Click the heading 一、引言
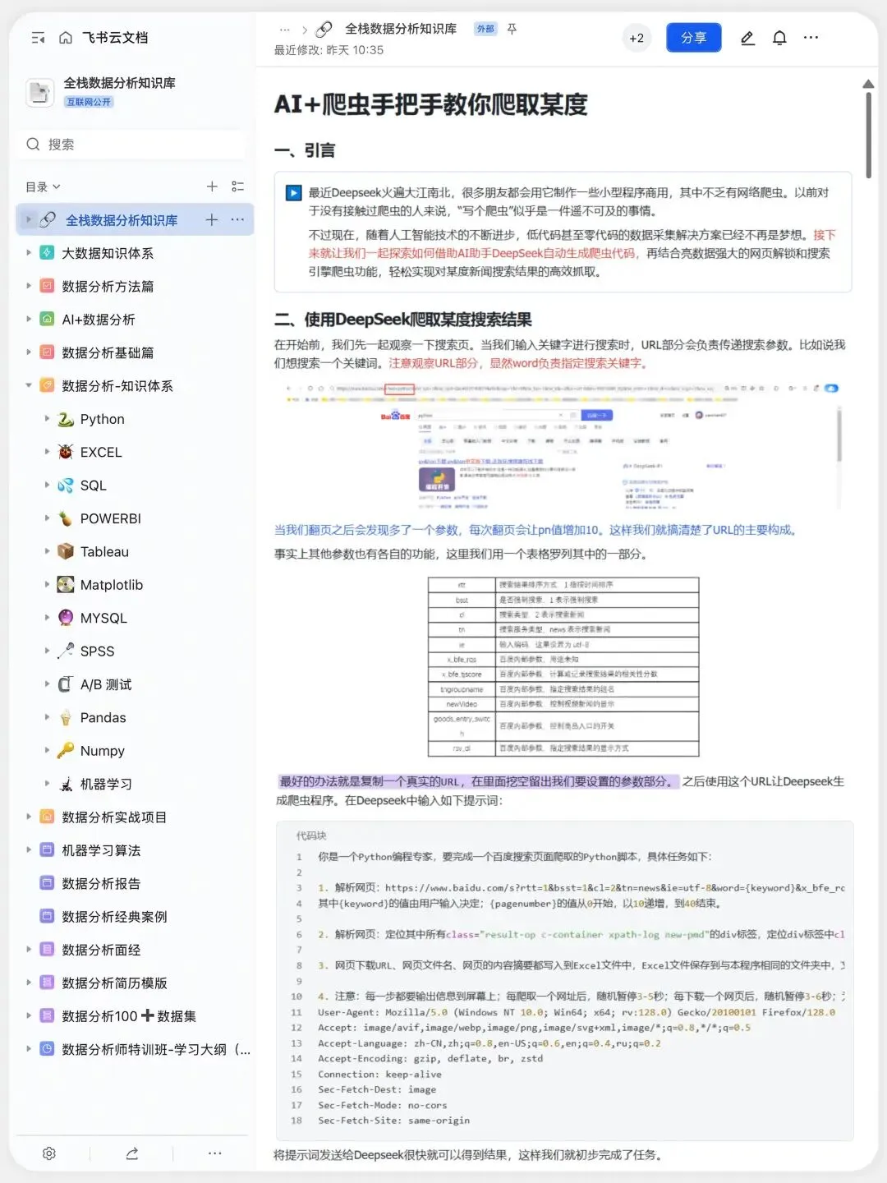887x1183 pixels. (x=305, y=150)
